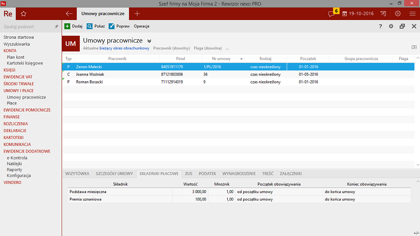Click the Popraw edit icon
Viewport: 420px width, 236px height.
tap(112, 26)
